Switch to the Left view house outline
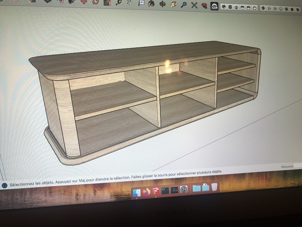The height and width of the screenshot is (227, 302). click(255, 8)
